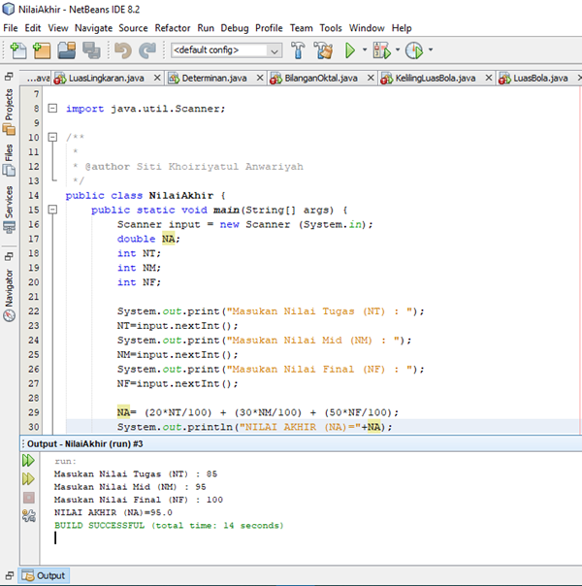Viewport: 582px width, 586px height.
Task: Clean and build project with broom icon
Action: click(324, 50)
